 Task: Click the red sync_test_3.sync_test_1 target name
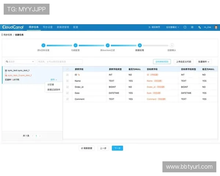19,76
